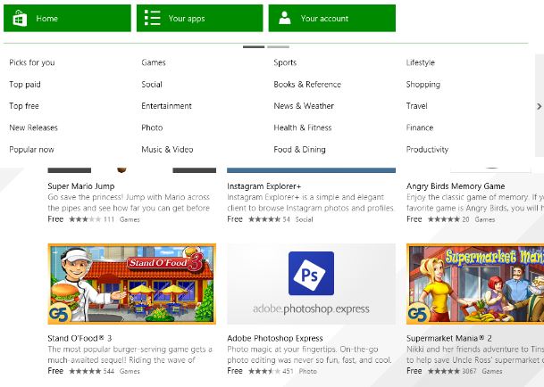The image size is (544, 387).
Task: Open Supermarket Mania® 2 app title
Action: click(x=449, y=338)
